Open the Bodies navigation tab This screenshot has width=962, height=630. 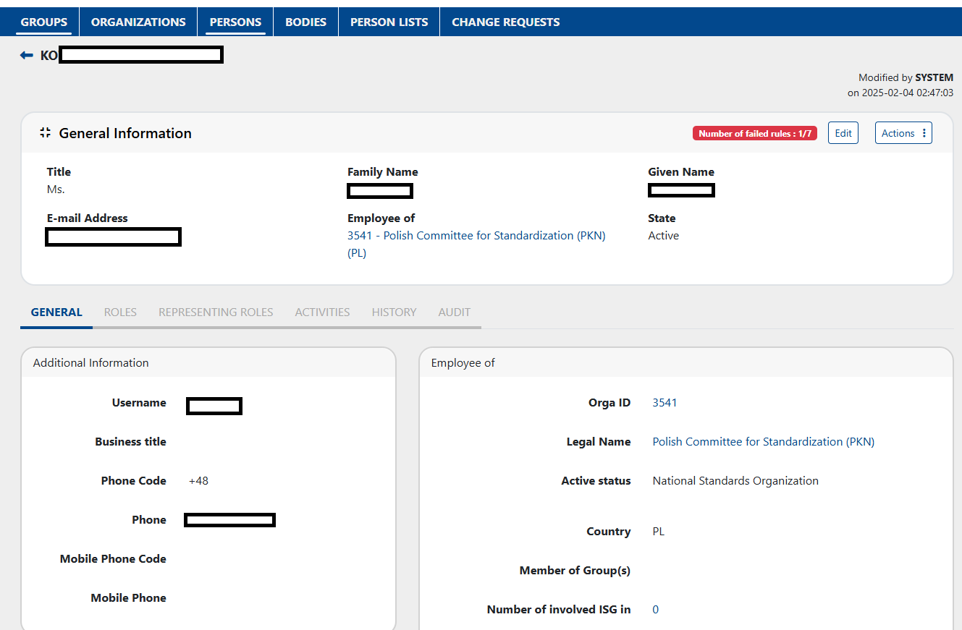point(305,22)
